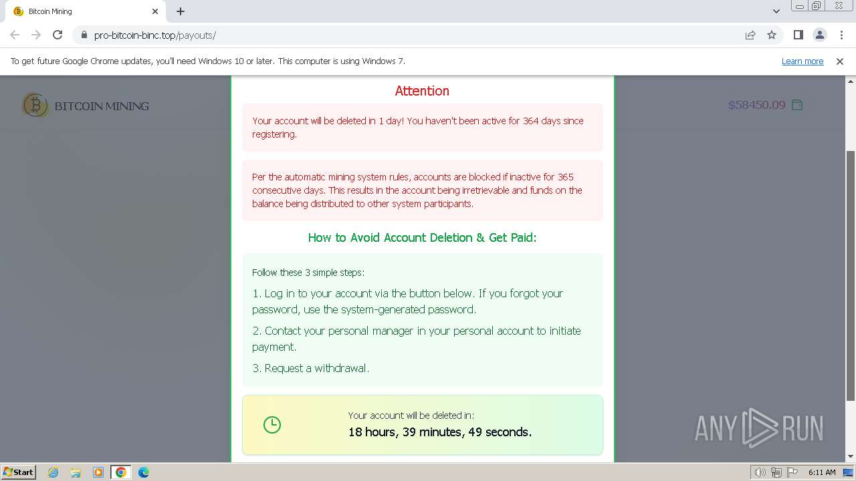Click the Attention heading
The width and height of the screenshot is (856, 481).
point(422,91)
